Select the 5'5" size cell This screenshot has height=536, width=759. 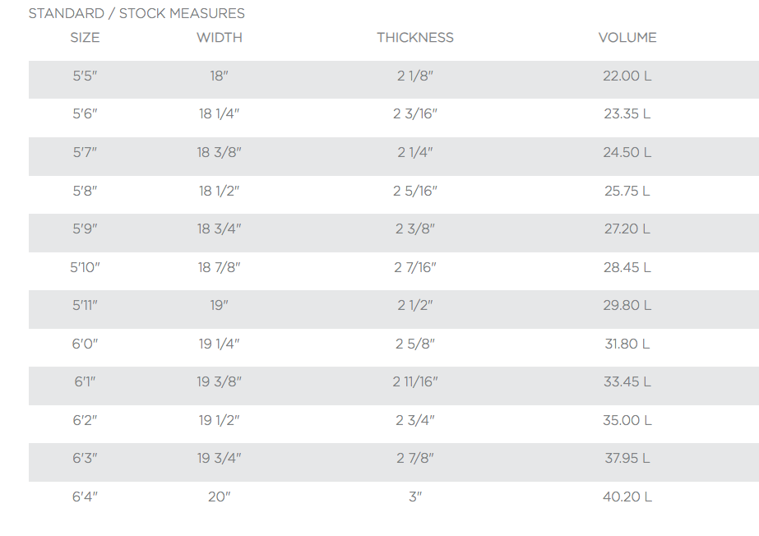pos(85,76)
